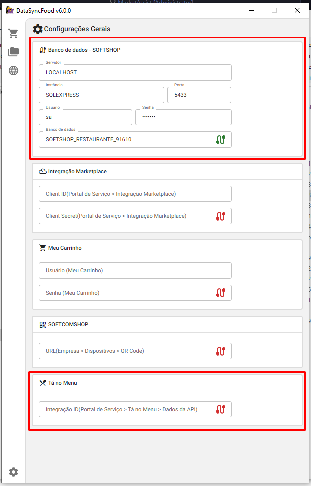Click the Banco de dados name field
This screenshot has width=311, height=486.
125,140
